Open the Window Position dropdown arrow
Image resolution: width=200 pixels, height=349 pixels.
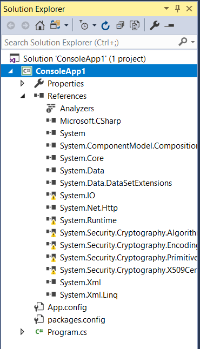click(x=166, y=9)
